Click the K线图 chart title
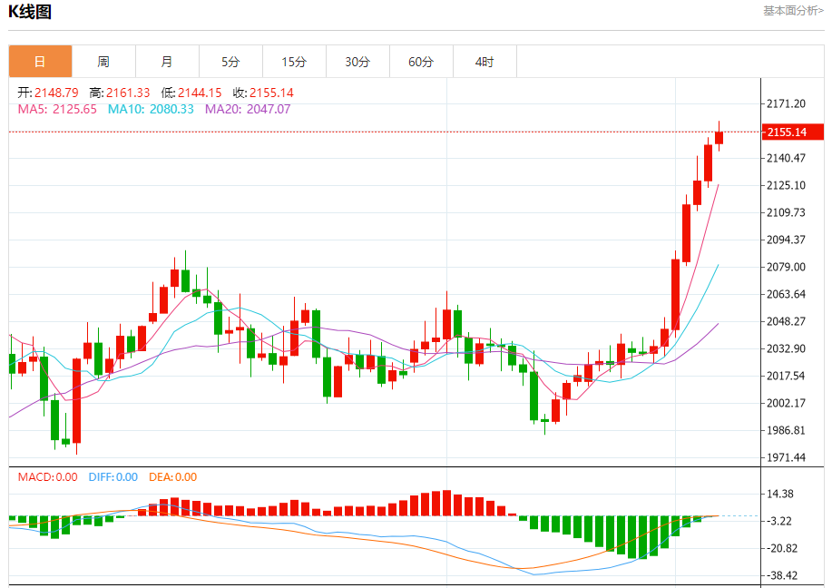Screen dimensions: 832x588 pos(30,12)
